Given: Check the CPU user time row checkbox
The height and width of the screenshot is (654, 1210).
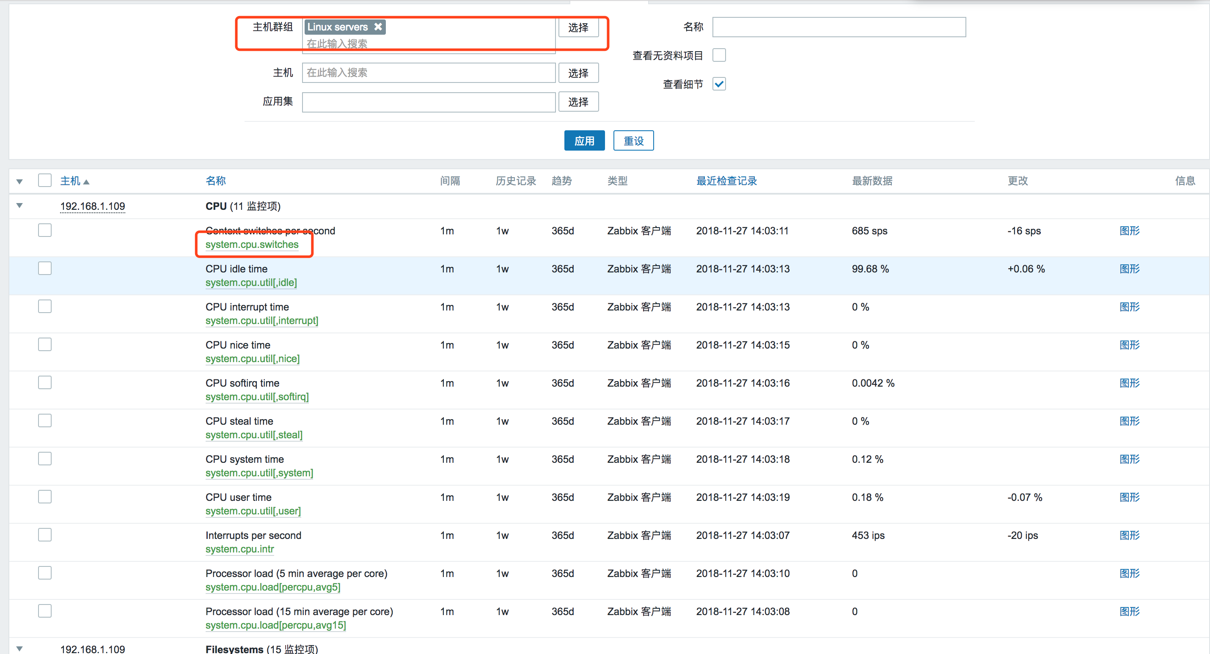Looking at the screenshot, I should (x=44, y=497).
